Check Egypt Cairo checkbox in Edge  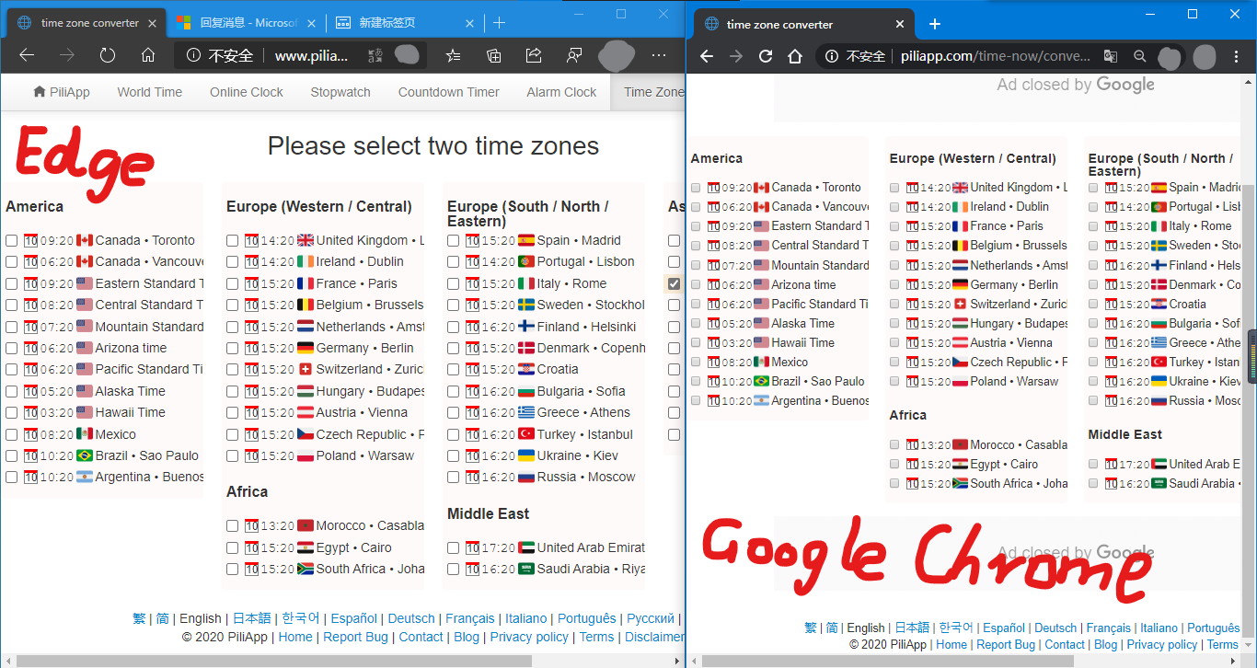pos(232,547)
